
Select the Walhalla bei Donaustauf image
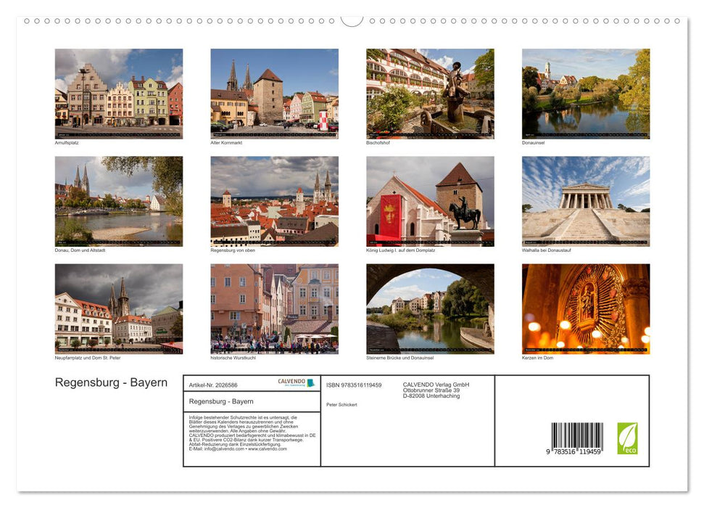585,201
